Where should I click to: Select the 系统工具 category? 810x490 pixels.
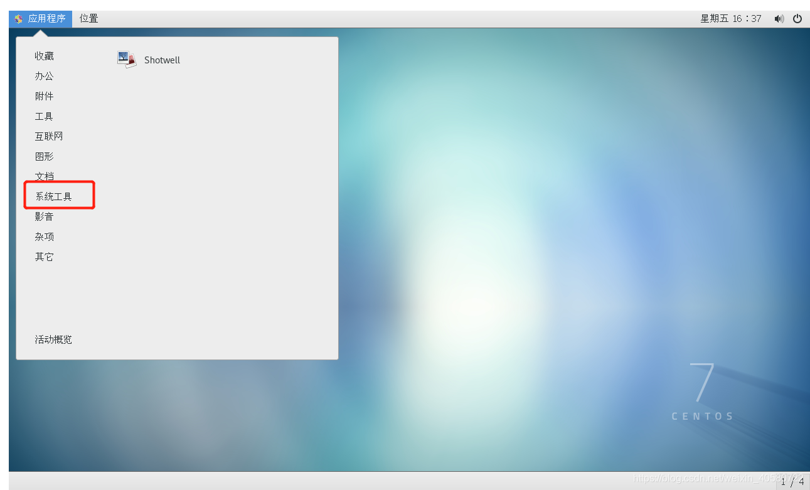[54, 196]
